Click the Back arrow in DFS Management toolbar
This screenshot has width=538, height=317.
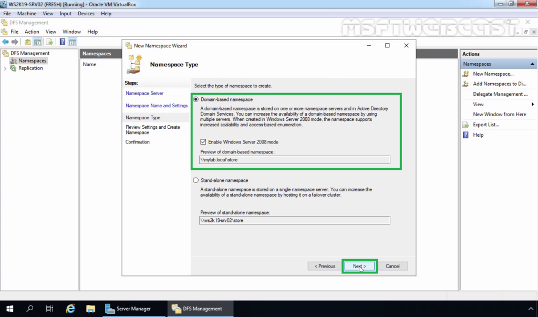point(5,42)
